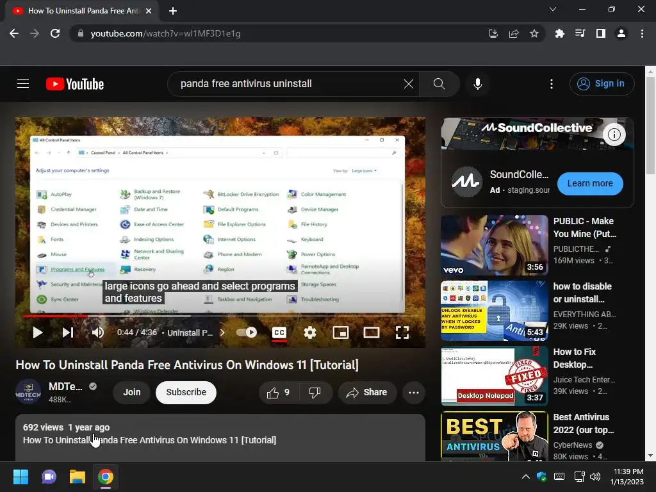The width and height of the screenshot is (656, 492).
Task: Close the YouTube tab
Action: pyautogui.click(x=149, y=11)
